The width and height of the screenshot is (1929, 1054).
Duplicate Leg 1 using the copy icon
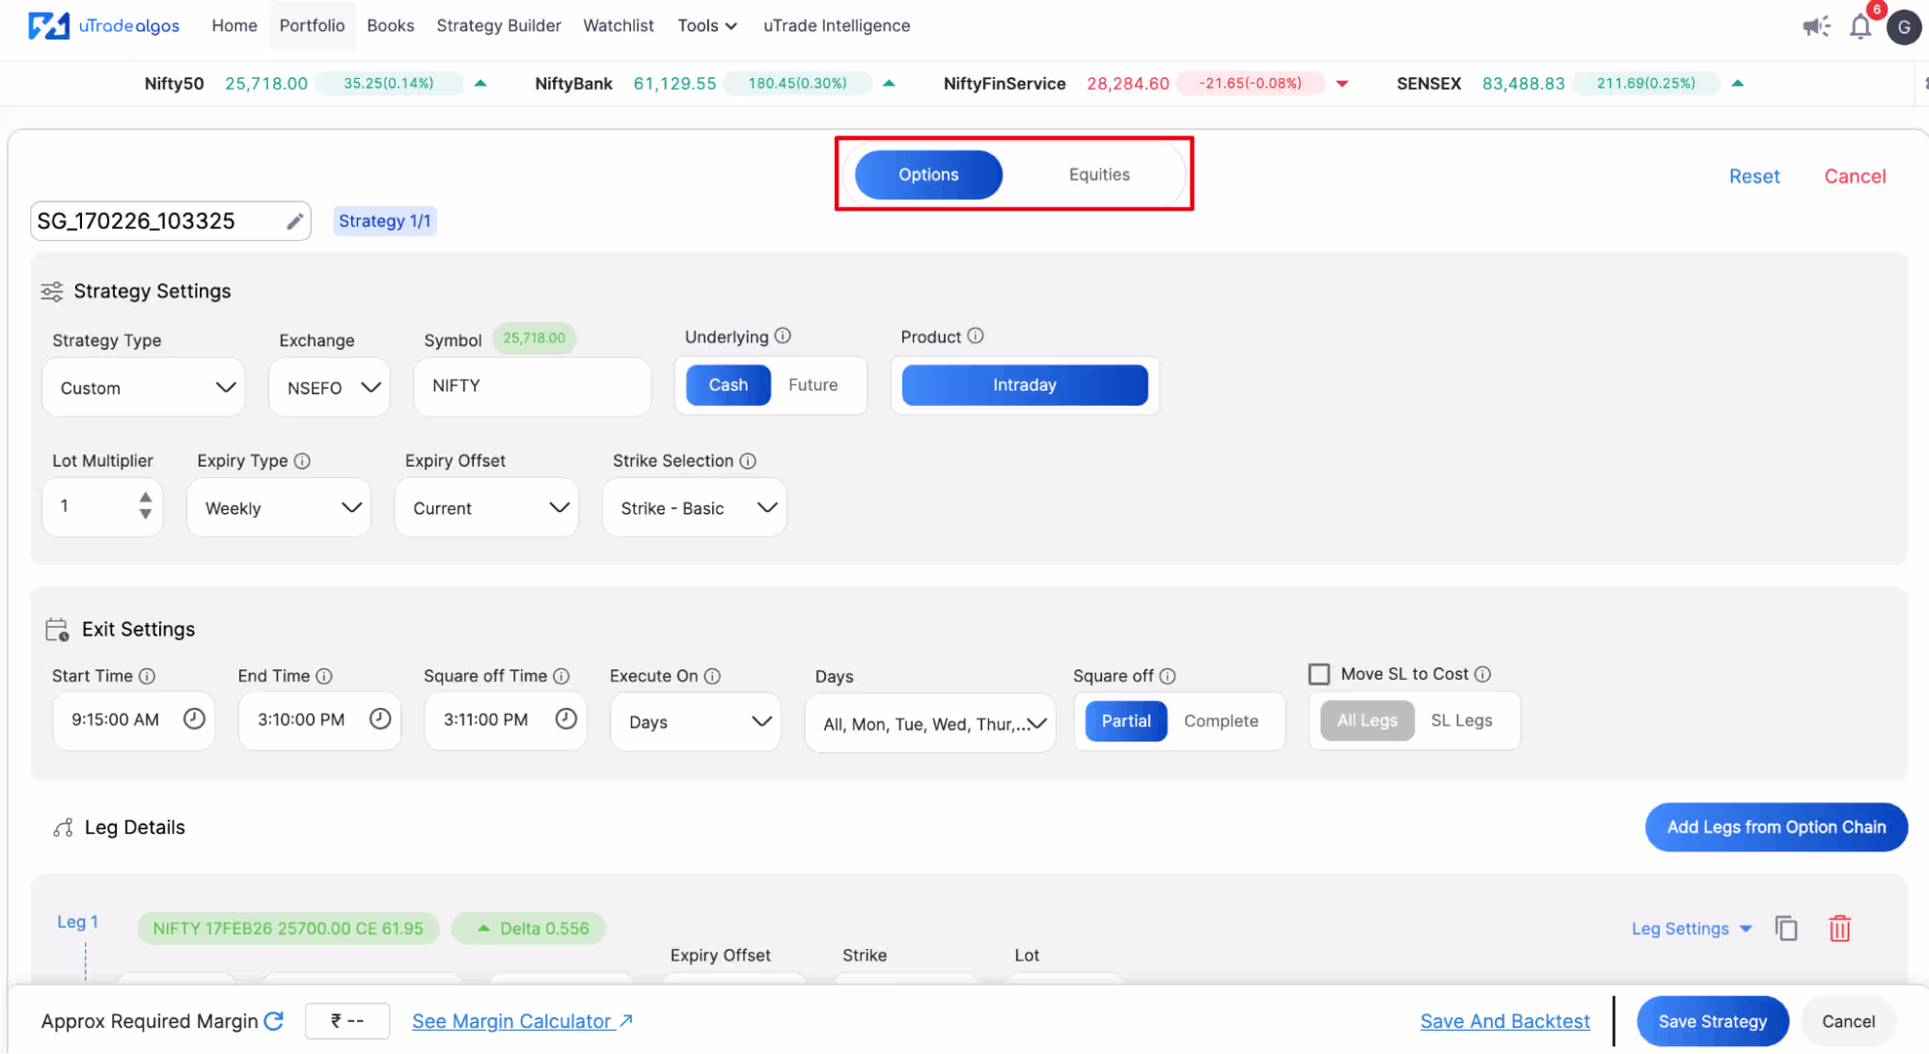coord(1786,929)
